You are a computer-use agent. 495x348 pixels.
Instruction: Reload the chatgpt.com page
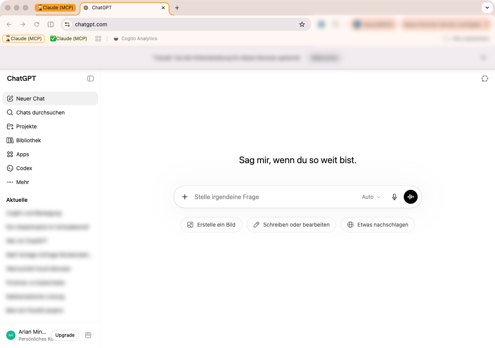pos(37,24)
